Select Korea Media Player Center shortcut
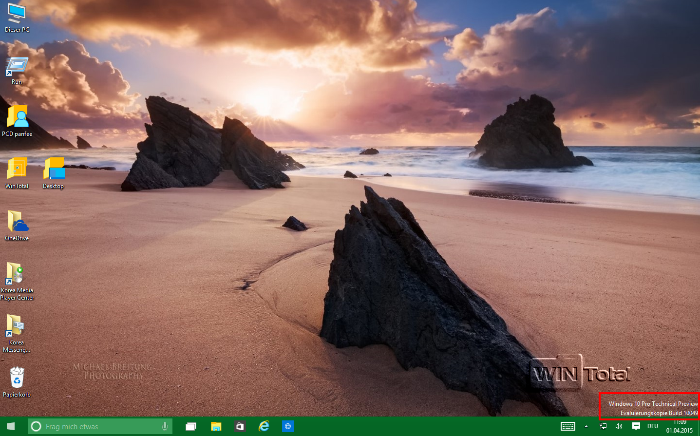 click(x=16, y=273)
